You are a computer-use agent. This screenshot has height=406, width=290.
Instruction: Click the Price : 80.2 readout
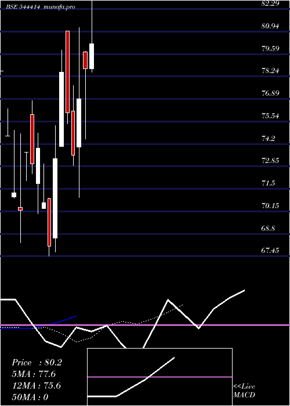[x=37, y=362]
